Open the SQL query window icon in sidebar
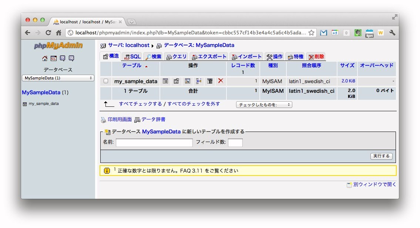 (54, 58)
